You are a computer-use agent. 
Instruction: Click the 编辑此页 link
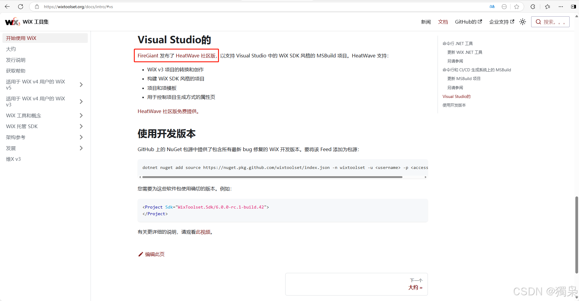[155, 254]
